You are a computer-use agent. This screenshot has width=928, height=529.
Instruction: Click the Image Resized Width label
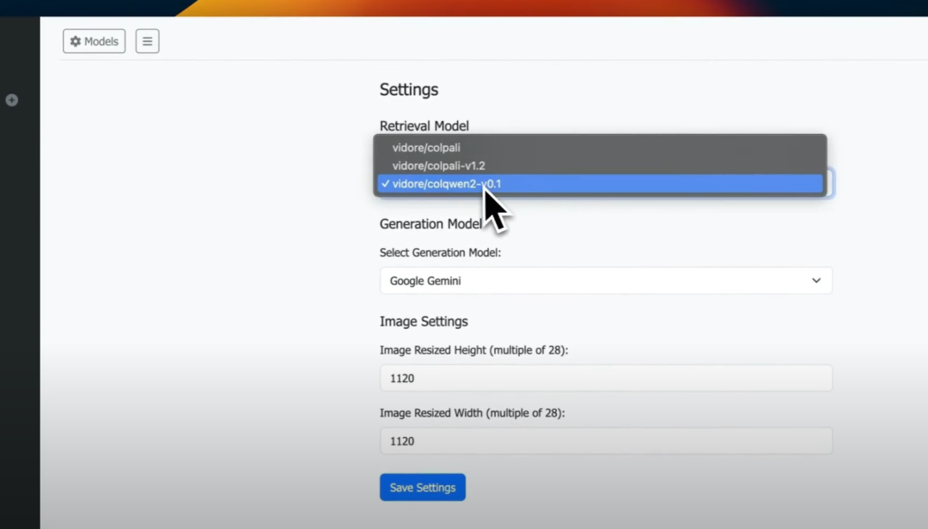(x=472, y=413)
